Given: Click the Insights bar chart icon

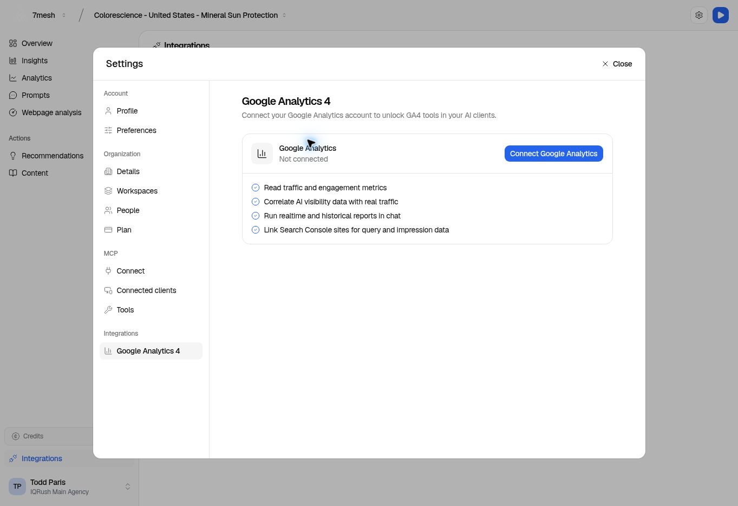Looking at the screenshot, I should (x=13, y=61).
